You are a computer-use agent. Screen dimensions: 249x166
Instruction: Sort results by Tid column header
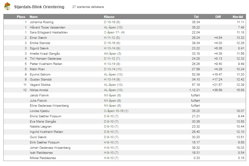pos(196,17)
